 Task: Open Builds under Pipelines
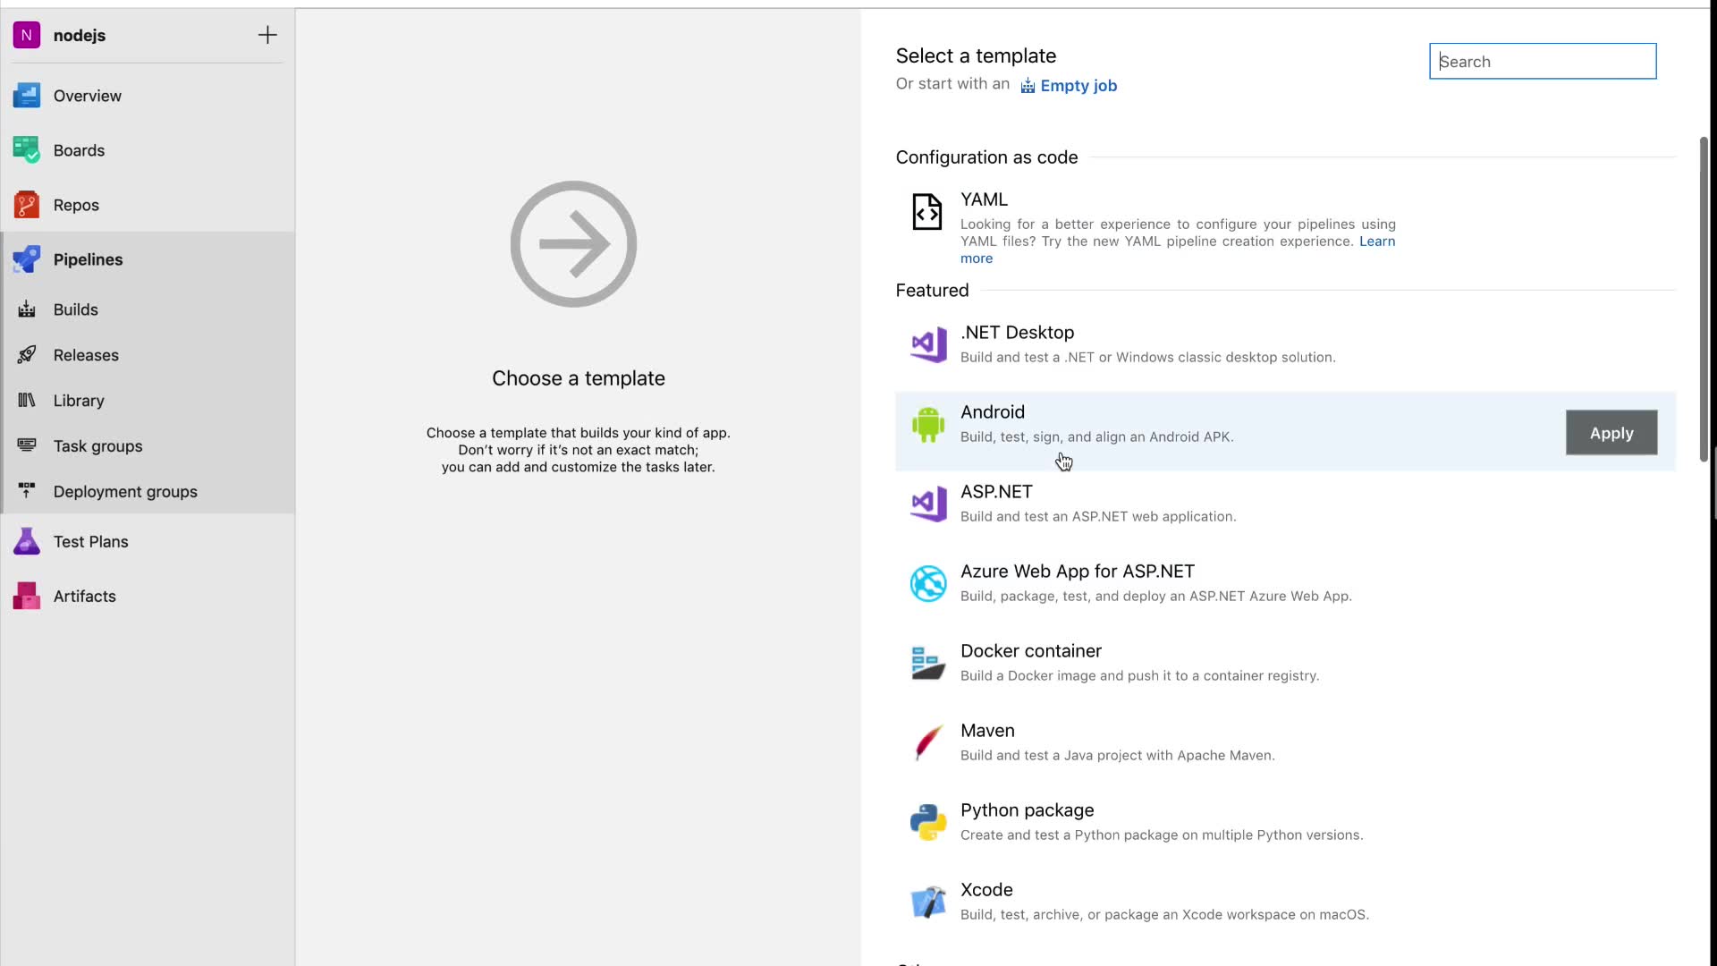(x=75, y=309)
